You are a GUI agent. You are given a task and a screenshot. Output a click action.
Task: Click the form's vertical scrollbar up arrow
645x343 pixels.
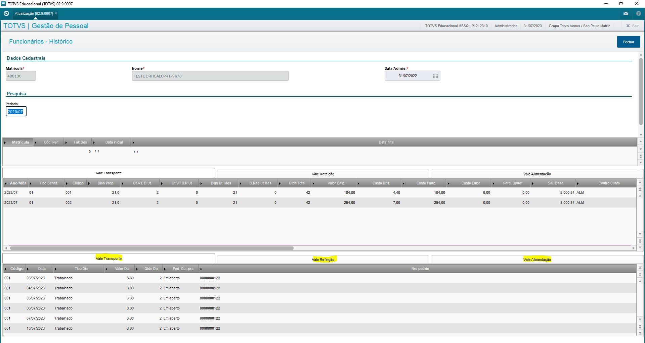[x=641, y=55]
